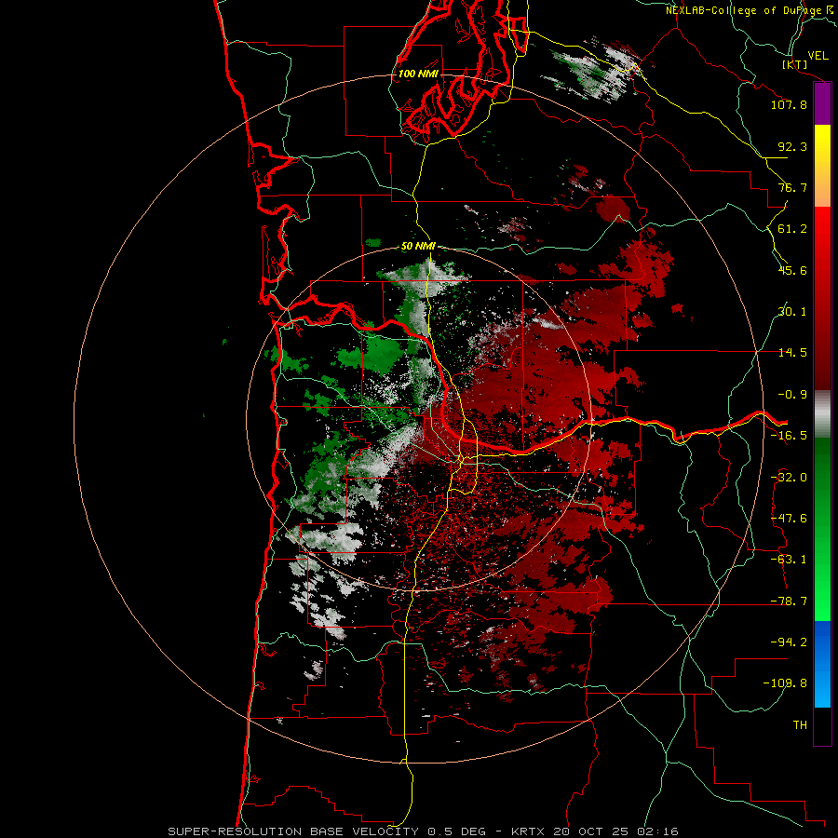838x838 pixels.
Task: Pick the gray near-zero segment of the color bar
Action: pos(822,414)
